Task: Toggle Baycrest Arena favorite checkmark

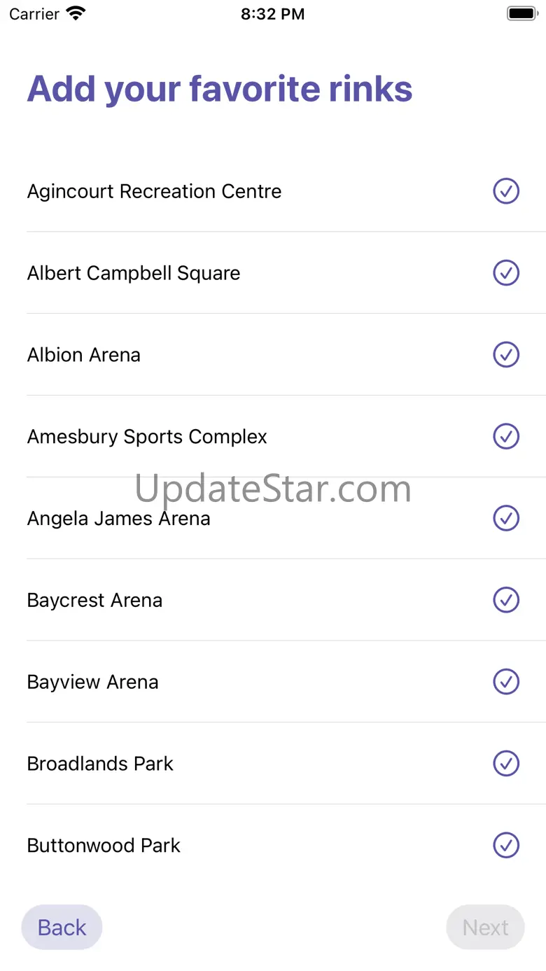Action: point(506,600)
